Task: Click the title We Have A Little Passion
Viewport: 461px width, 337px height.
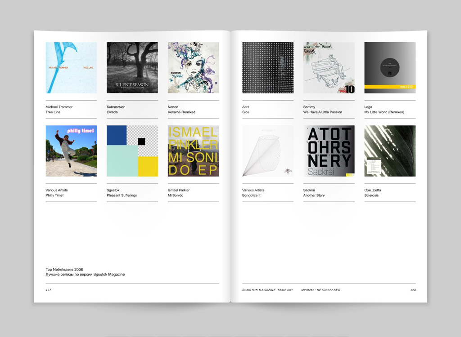Action: tap(323, 112)
